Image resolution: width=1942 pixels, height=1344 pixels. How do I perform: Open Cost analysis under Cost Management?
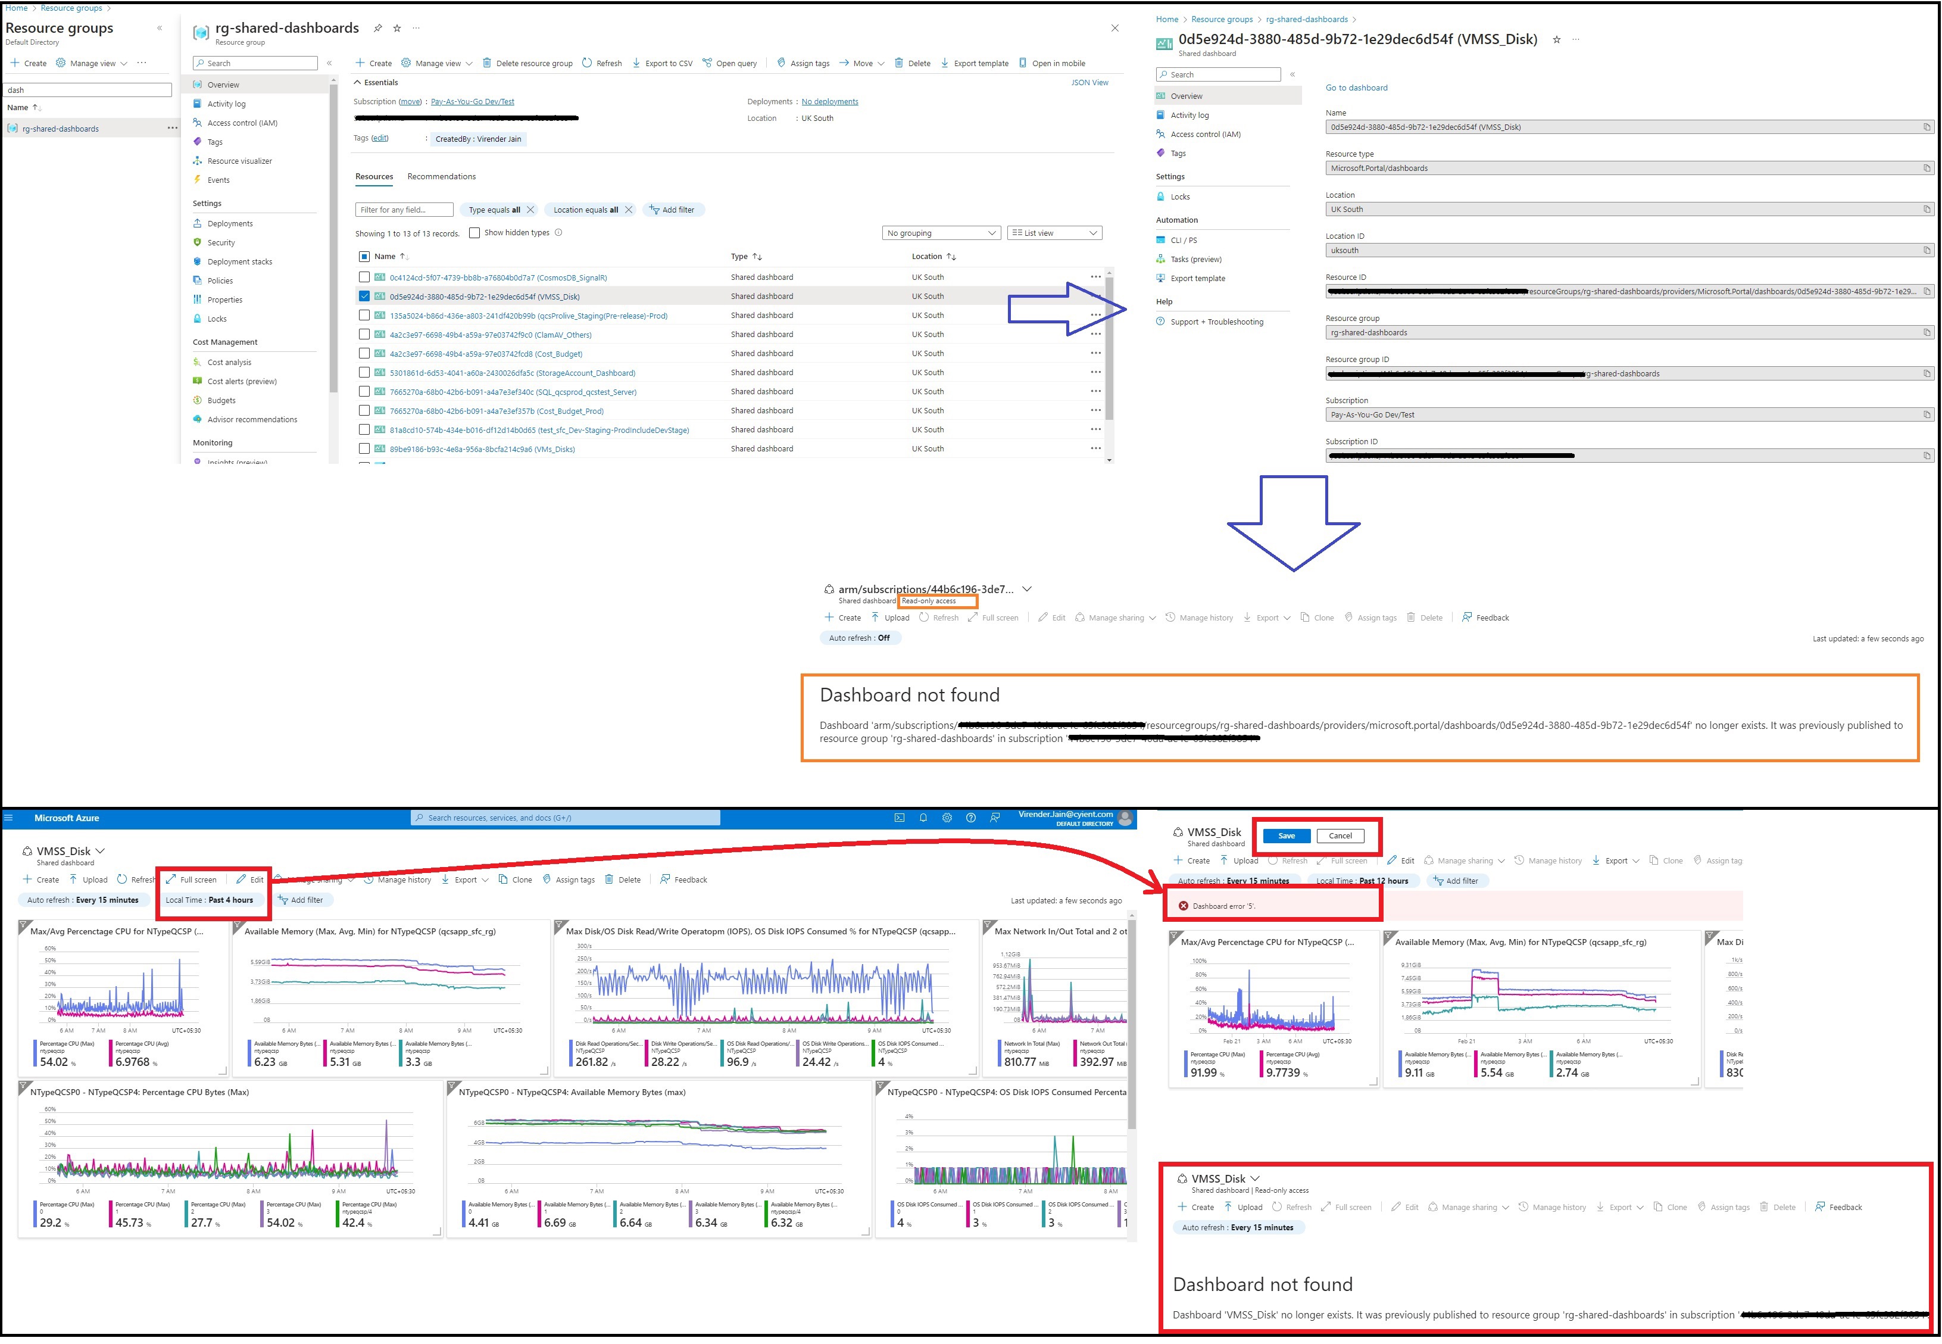tap(229, 363)
